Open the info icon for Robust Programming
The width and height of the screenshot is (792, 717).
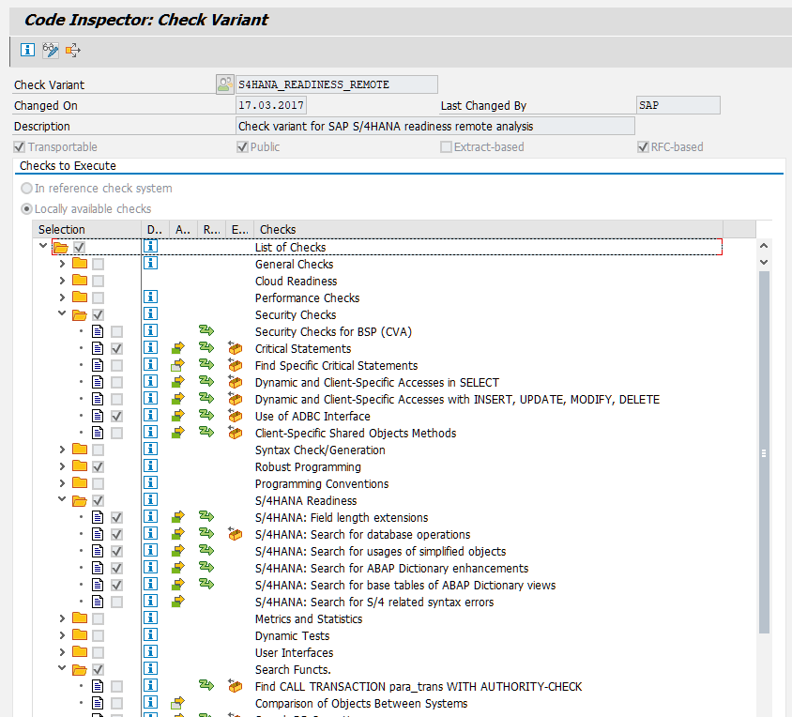(x=150, y=465)
